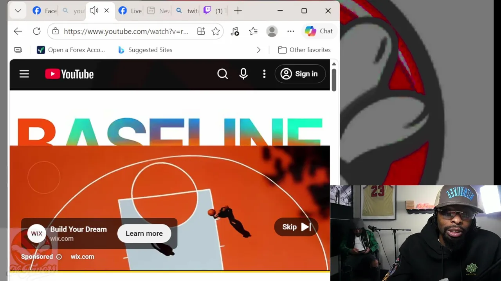Open a new browser tab
The width and height of the screenshot is (501, 281).
coord(238,11)
